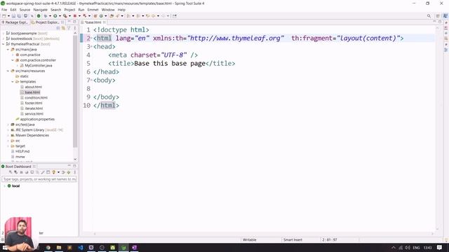449x252 pixels.
Task: Click the Boot Dashboard filter text field
Action: [39, 179]
